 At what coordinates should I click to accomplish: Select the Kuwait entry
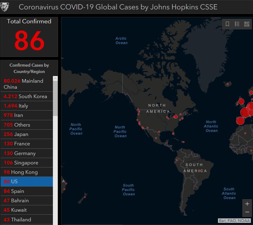click(27, 210)
